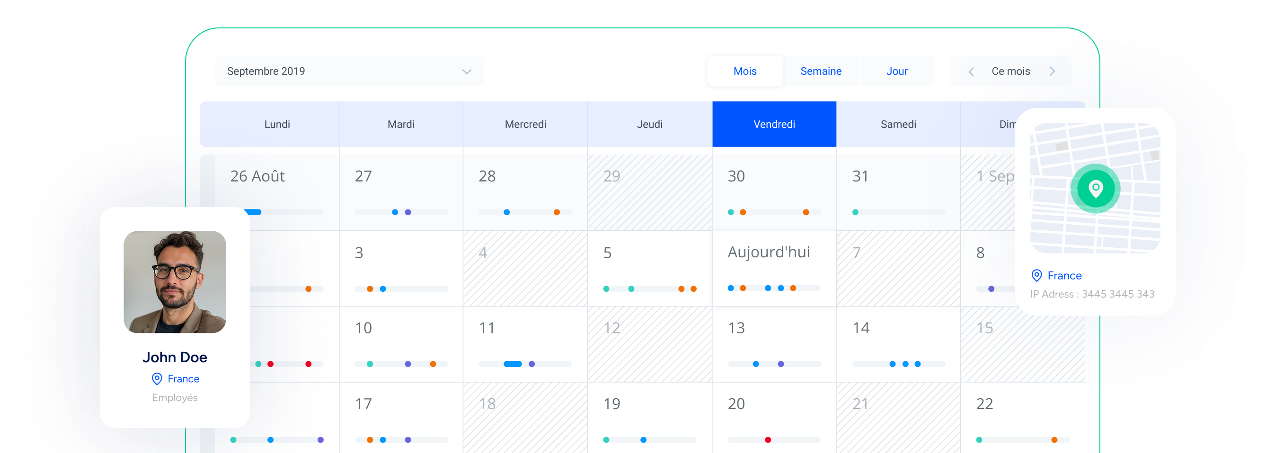Viewport: 1284px width, 453px height.
Task: Open the day 31 cell
Action: (x=898, y=192)
